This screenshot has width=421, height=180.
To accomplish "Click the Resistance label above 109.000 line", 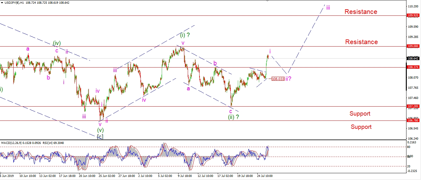I will click(361, 42).
